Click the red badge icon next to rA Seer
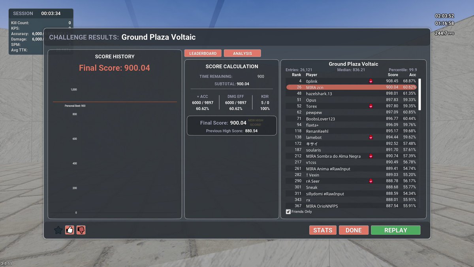Viewport: 474px width, 267px height. click(371, 181)
